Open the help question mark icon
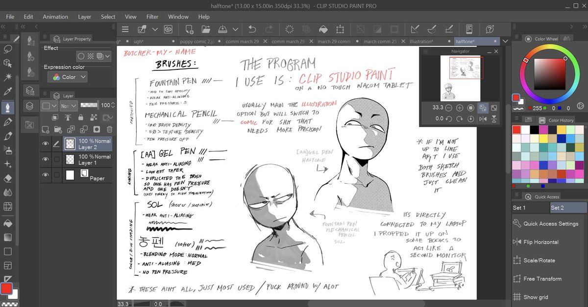This screenshot has height=307, width=588. [x=490, y=29]
